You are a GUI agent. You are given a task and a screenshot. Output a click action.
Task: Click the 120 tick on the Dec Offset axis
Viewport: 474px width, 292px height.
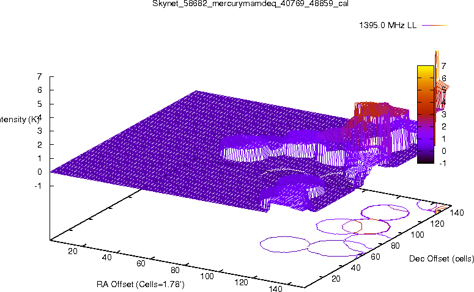(437, 224)
